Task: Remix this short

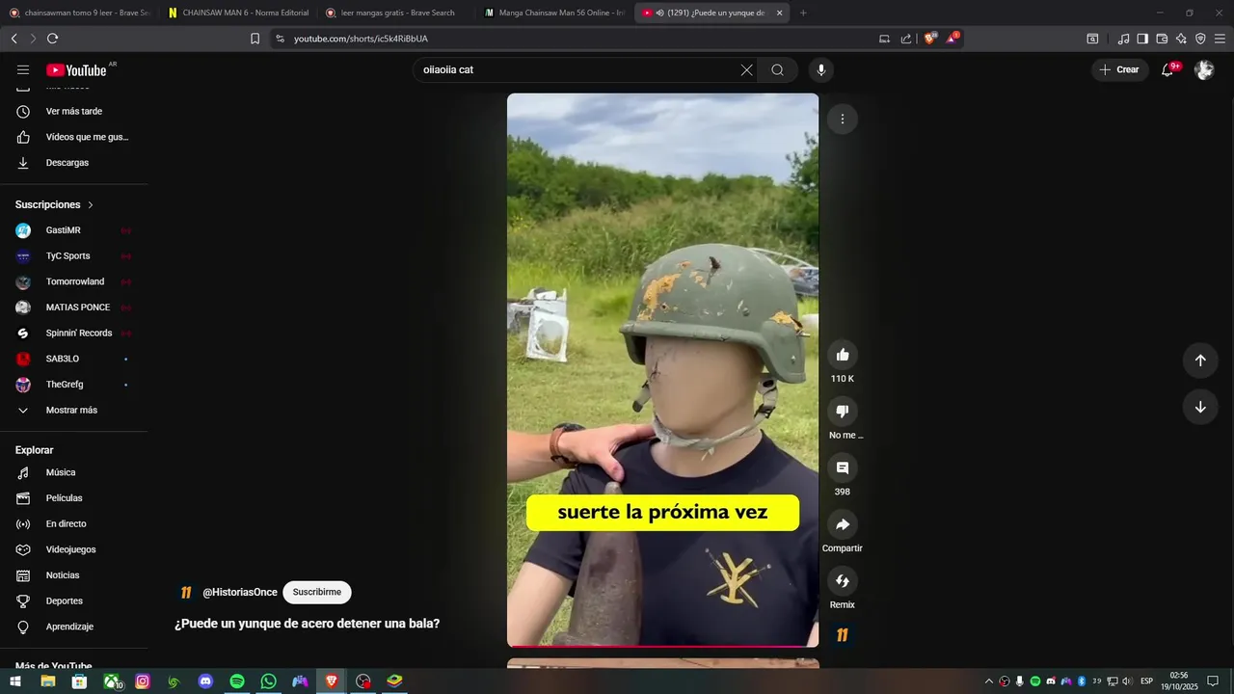Action: coord(843,581)
